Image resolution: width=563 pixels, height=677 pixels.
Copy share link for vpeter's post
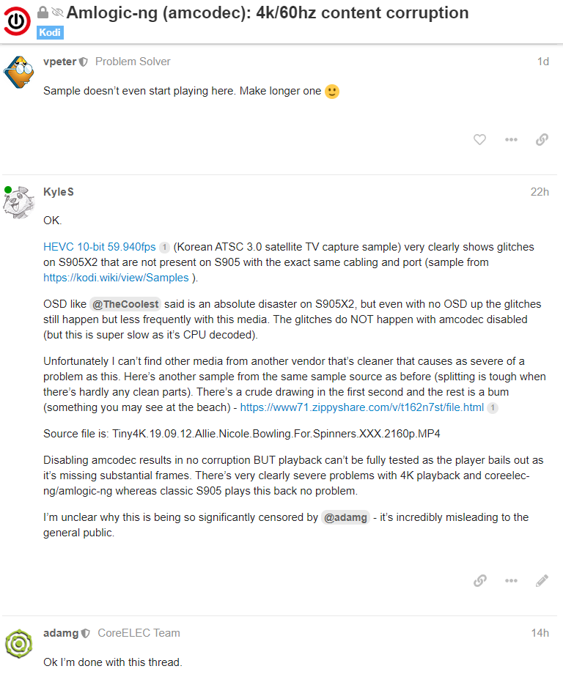point(542,139)
